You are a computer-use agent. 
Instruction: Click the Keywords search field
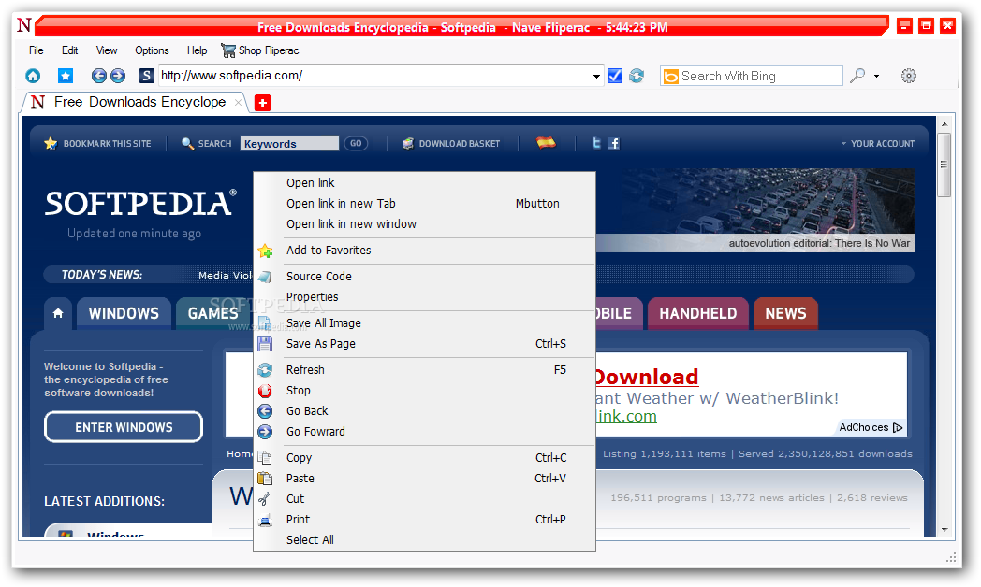coord(289,144)
